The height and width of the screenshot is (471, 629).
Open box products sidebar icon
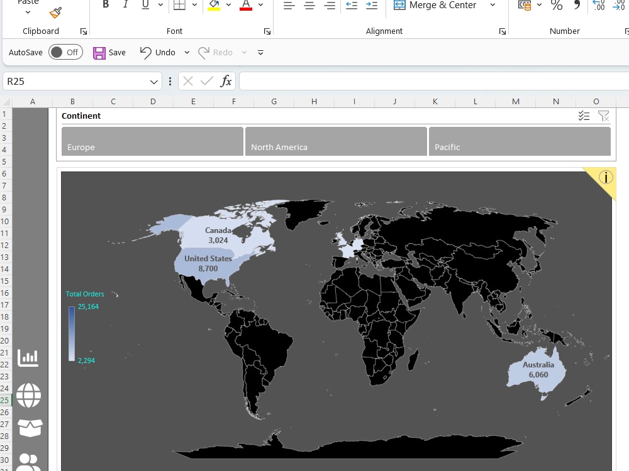click(x=30, y=428)
